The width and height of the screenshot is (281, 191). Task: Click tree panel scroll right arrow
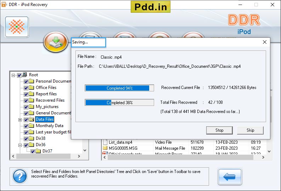coord(79,156)
